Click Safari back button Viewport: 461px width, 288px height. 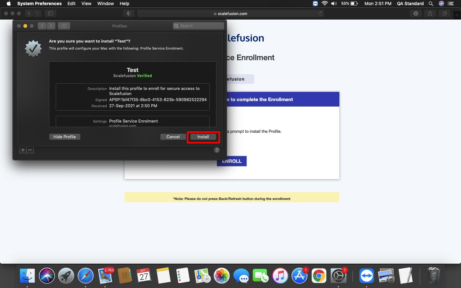tap(29, 13)
